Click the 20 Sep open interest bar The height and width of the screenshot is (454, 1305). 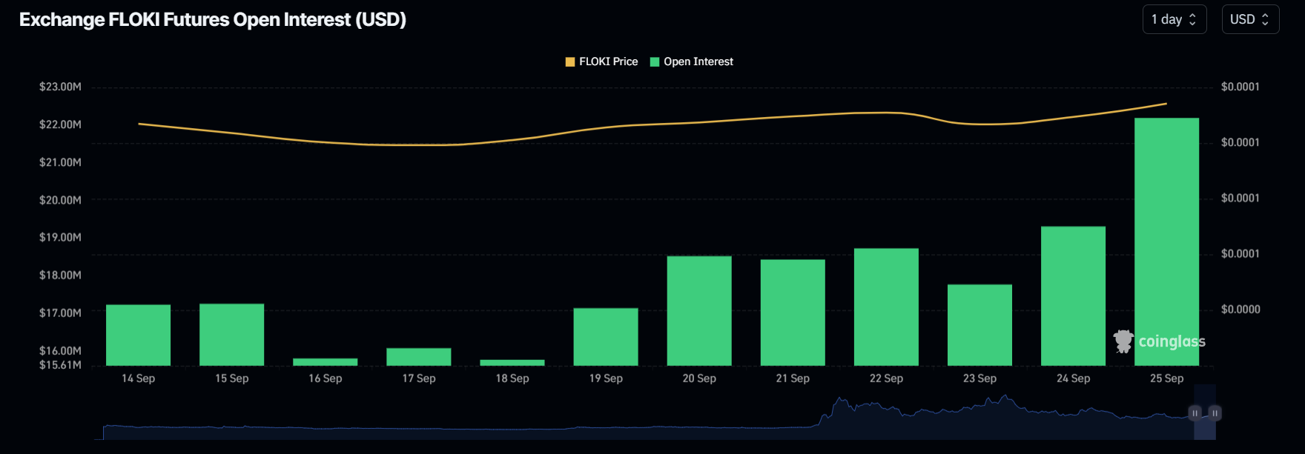(x=698, y=311)
